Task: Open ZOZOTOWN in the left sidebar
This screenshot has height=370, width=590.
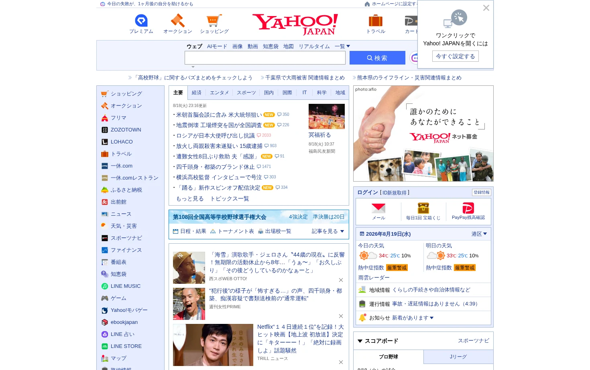Action: point(121,130)
